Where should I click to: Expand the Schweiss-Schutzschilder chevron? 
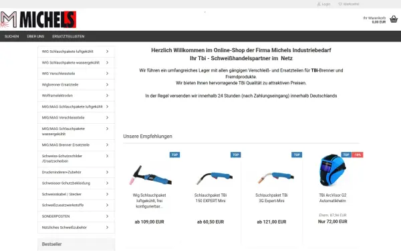pyautogui.click(x=107, y=156)
